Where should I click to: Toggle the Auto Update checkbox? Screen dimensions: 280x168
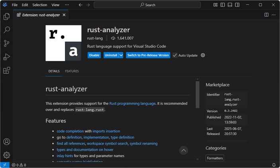[175, 55]
